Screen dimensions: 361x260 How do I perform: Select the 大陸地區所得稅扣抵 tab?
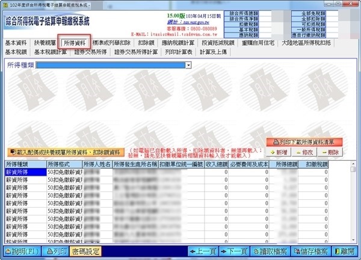click(x=306, y=43)
